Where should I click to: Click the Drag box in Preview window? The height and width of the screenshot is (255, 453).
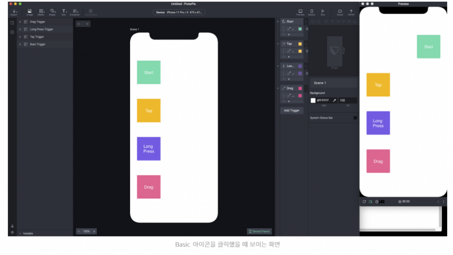tap(378, 161)
